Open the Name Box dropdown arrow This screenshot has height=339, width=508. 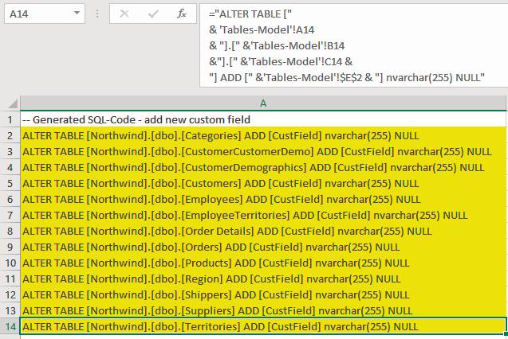pos(77,14)
